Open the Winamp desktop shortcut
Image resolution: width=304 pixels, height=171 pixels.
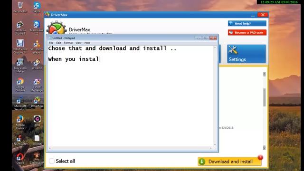[37, 64]
